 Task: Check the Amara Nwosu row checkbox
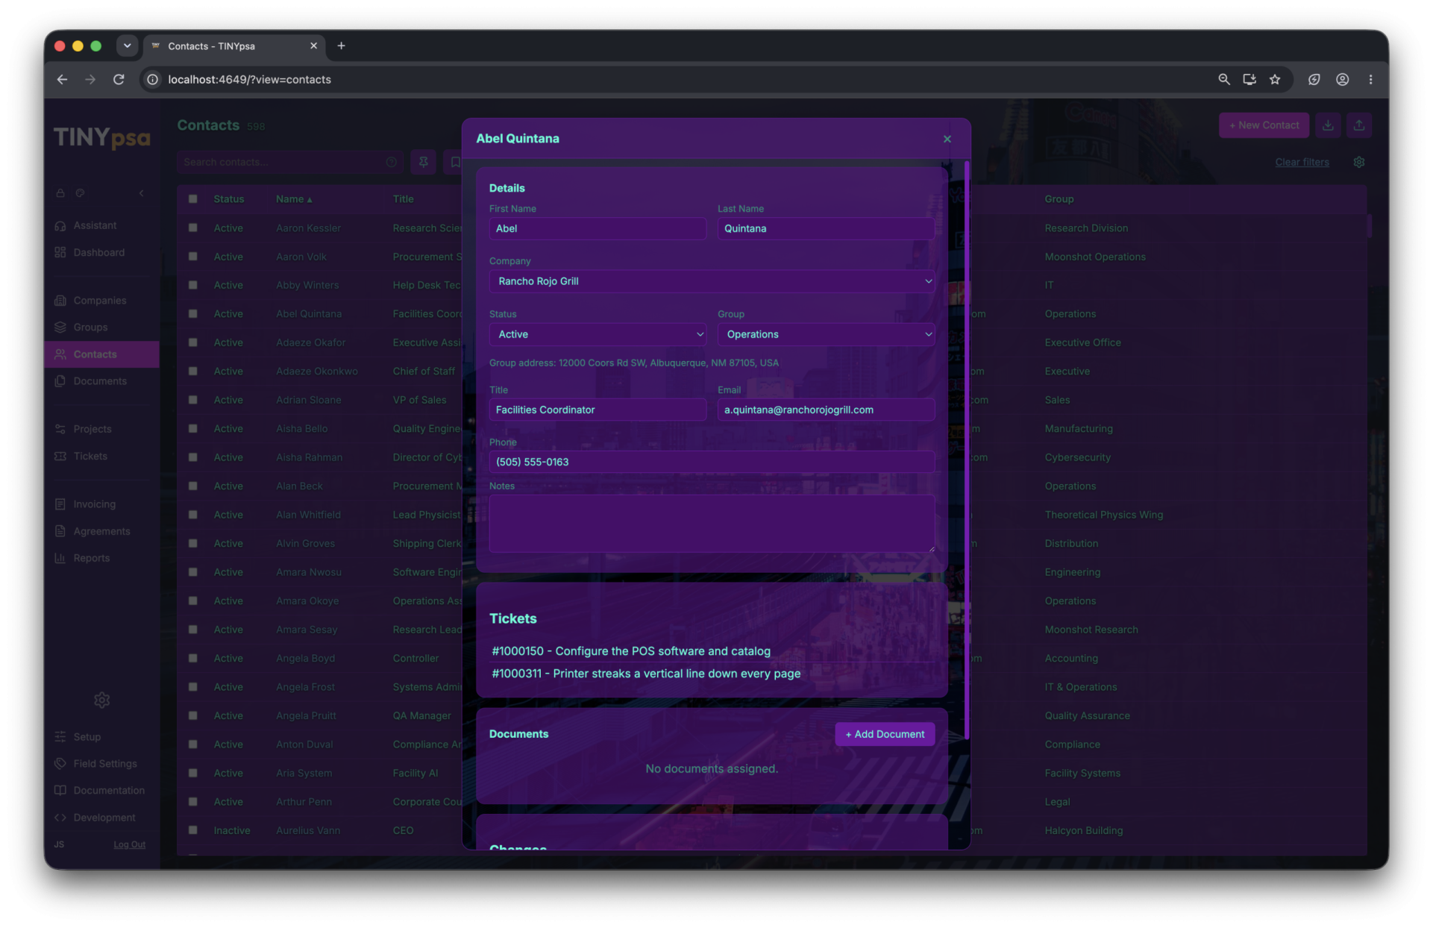193,572
